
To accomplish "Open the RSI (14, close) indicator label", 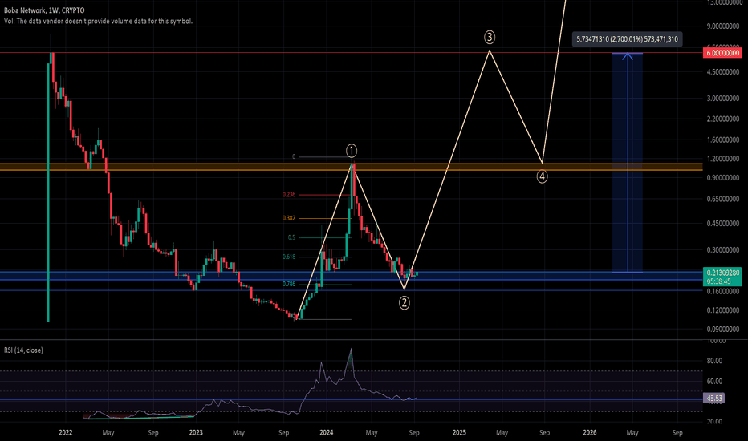I will (x=23, y=350).
